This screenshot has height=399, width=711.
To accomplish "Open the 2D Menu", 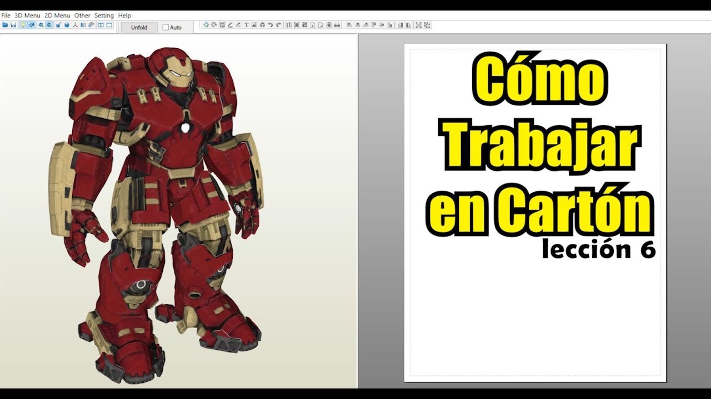I will pyautogui.click(x=57, y=16).
